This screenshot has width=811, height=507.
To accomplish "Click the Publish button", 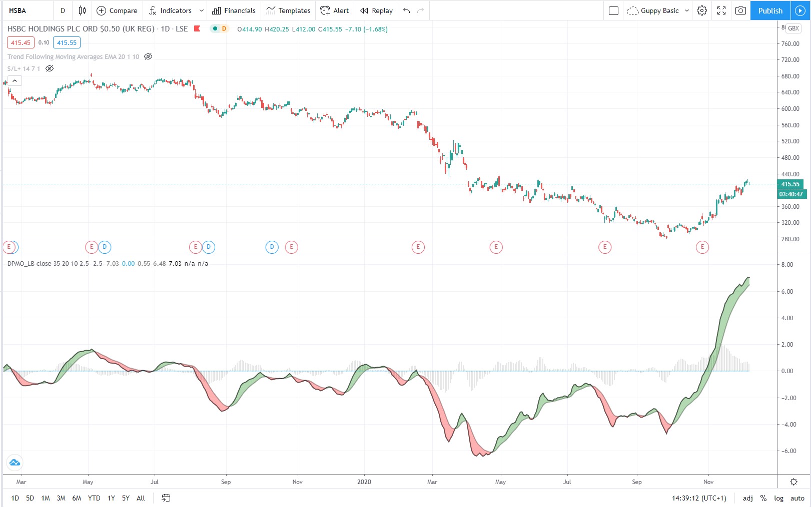I will coord(770,10).
